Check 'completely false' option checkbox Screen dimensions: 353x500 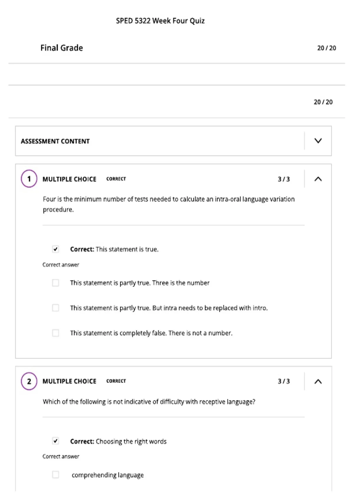point(55,333)
